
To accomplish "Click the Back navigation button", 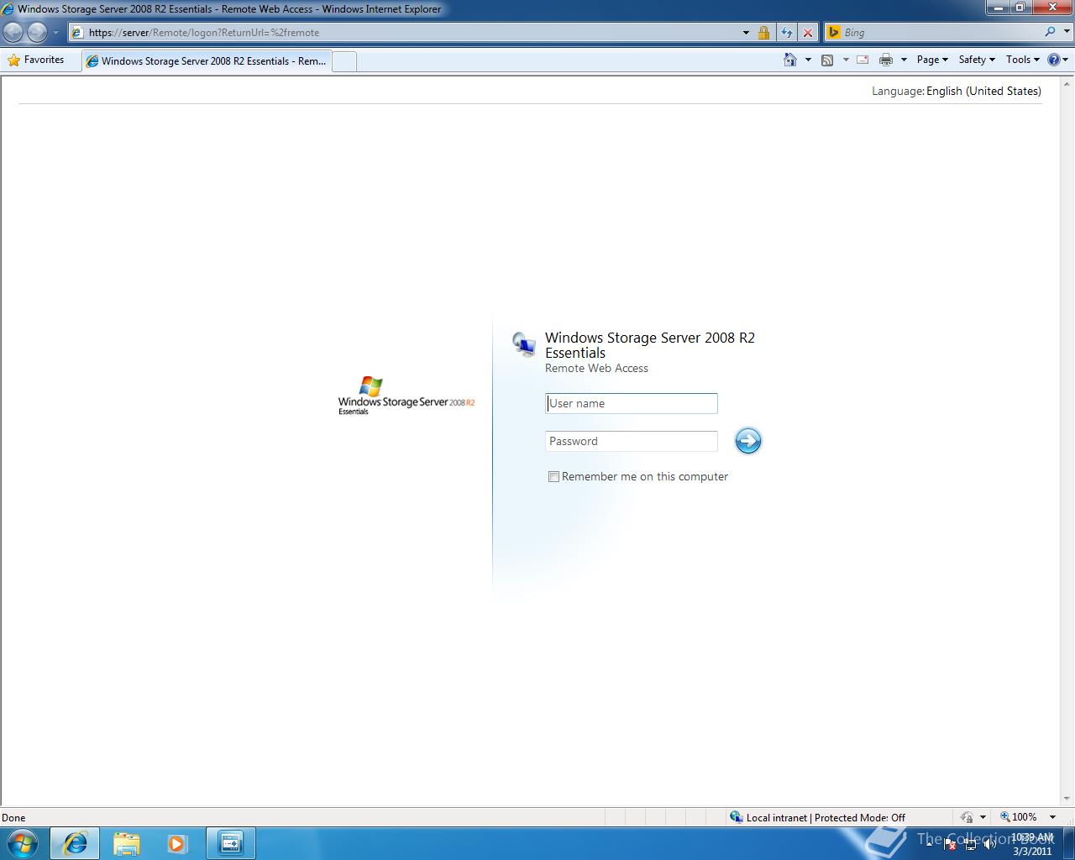I will [13, 32].
